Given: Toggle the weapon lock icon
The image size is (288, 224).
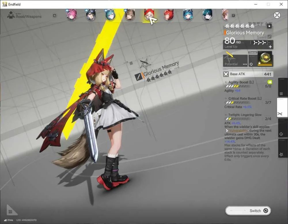Looking at the screenshot, I should [269, 26].
